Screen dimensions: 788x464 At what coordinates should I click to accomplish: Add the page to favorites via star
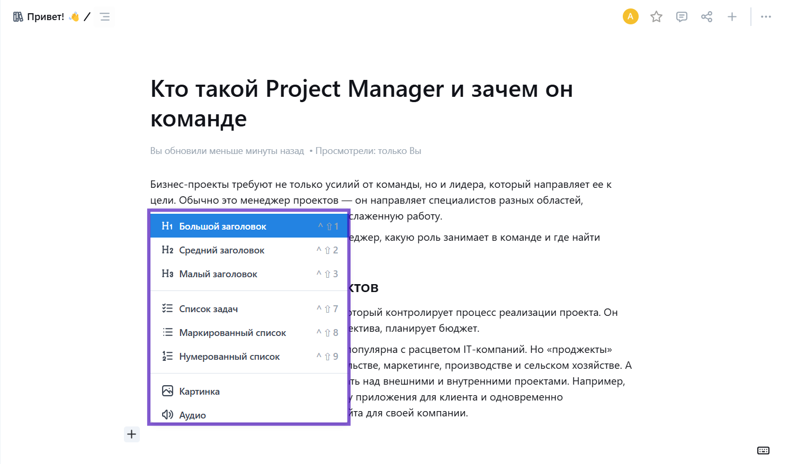[x=656, y=17]
